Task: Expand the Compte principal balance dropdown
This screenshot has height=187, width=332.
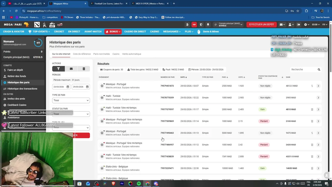Action: pyautogui.click(x=241, y=25)
